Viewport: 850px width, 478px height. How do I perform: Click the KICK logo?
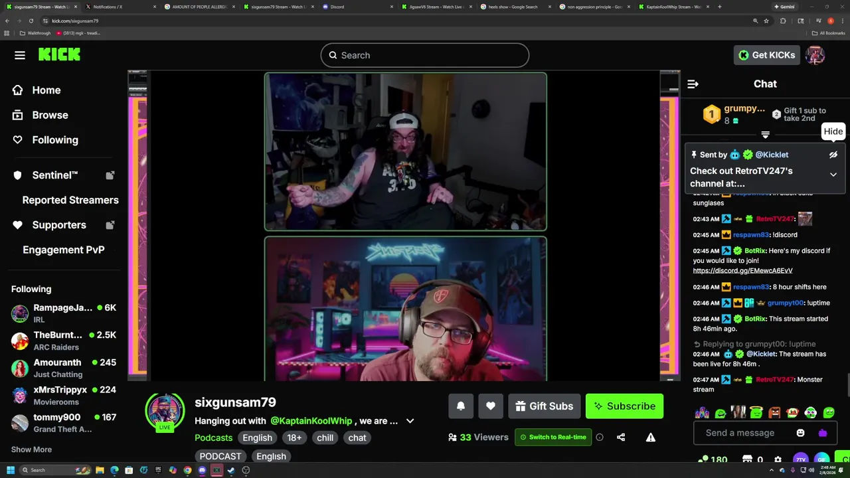59,55
